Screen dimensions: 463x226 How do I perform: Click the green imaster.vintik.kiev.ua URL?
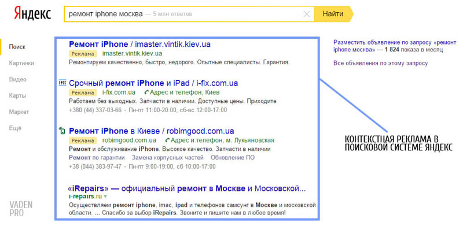132,54
